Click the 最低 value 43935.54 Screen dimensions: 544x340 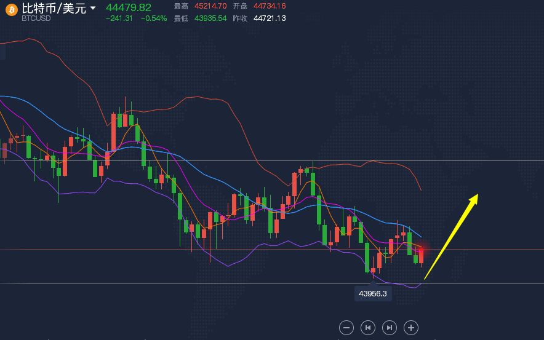click(210, 18)
